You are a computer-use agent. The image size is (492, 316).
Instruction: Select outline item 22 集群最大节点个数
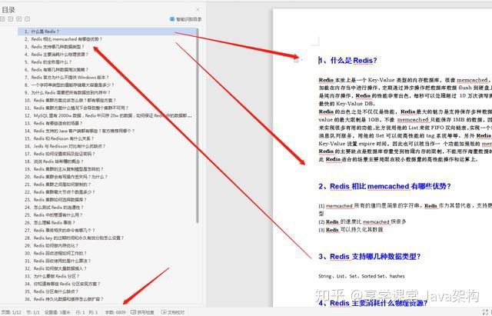click(x=60, y=192)
